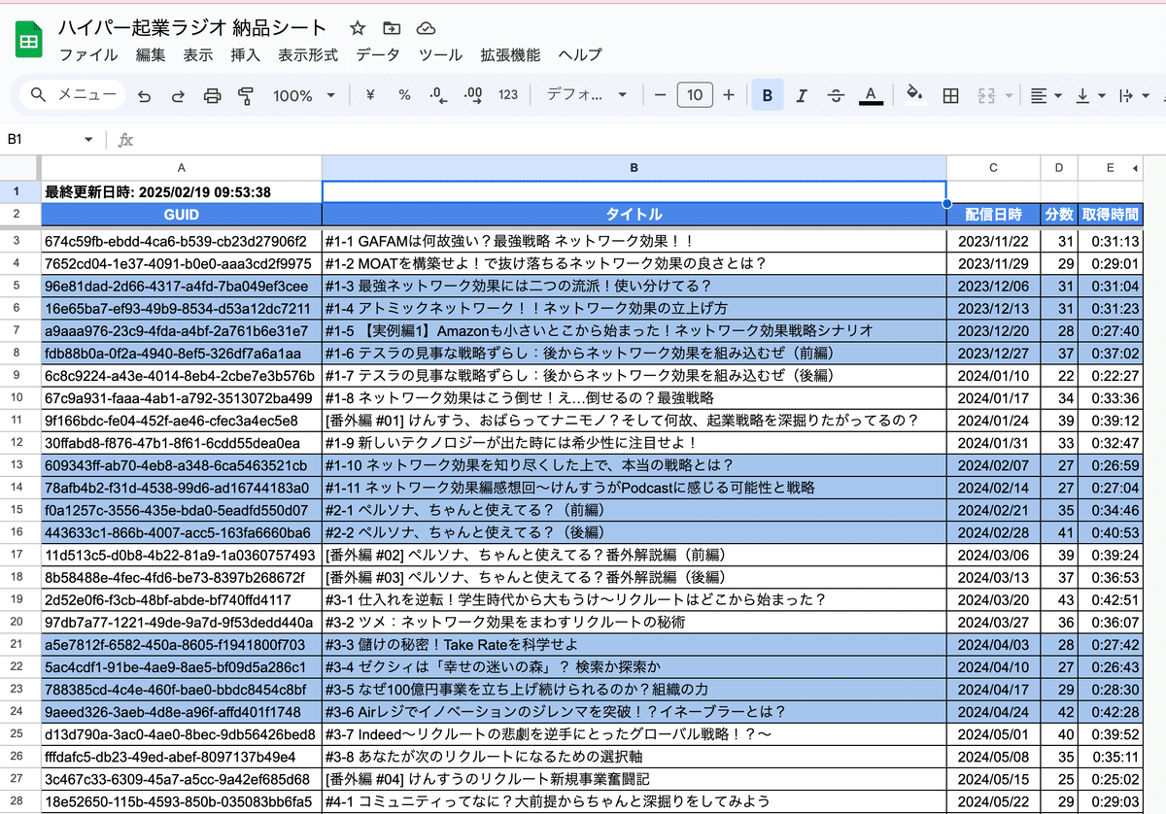Viewport: 1166px width, 814px height.
Task: Decrease decimal places
Action: coord(438,95)
